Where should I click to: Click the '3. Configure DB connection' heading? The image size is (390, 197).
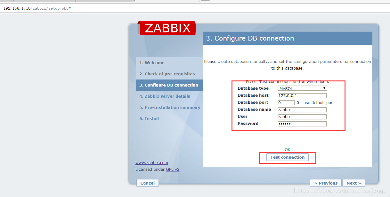coord(250,38)
